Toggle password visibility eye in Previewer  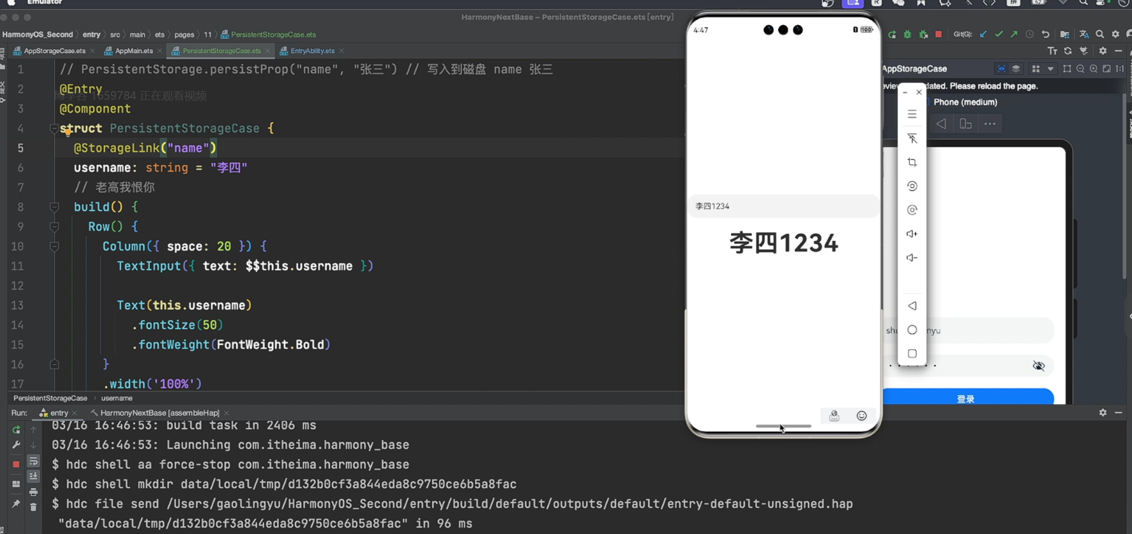point(1039,366)
